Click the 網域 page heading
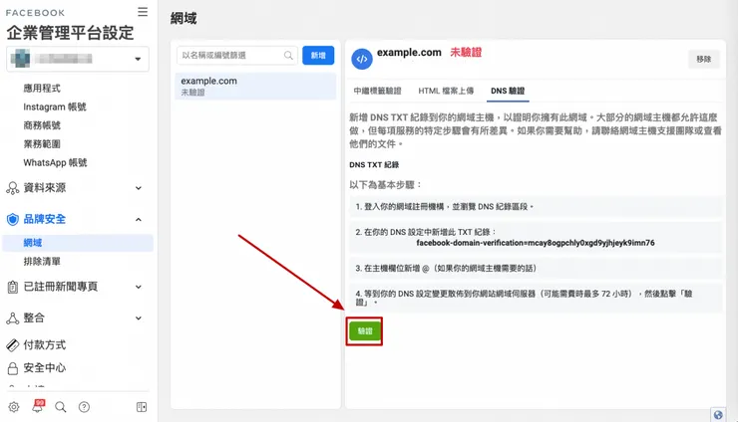738x422 pixels. [x=184, y=18]
